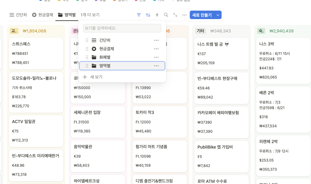Choose 간단히 in the view list
311x184 pixels.
(x=122, y=40)
